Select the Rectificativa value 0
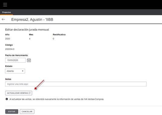Viewport: 162px width, 115px height. click(x=53, y=39)
